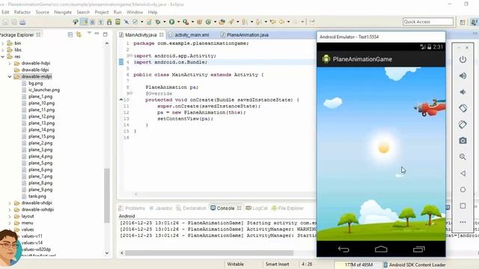Select ic_launcher.png file

click(x=41, y=90)
